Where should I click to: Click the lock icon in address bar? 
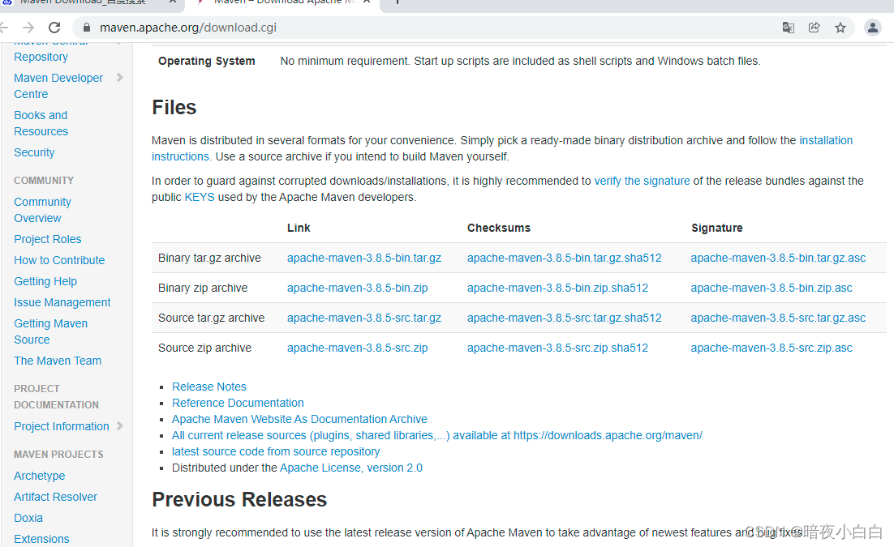(87, 28)
